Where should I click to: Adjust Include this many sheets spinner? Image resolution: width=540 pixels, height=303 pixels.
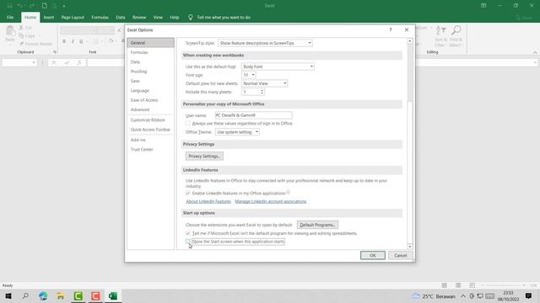click(x=262, y=92)
